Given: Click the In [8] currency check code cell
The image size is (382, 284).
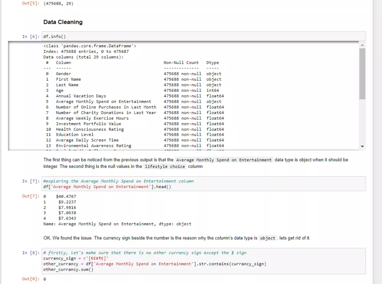Looking at the screenshot, I should pyautogui.click(x=204, y=261).
